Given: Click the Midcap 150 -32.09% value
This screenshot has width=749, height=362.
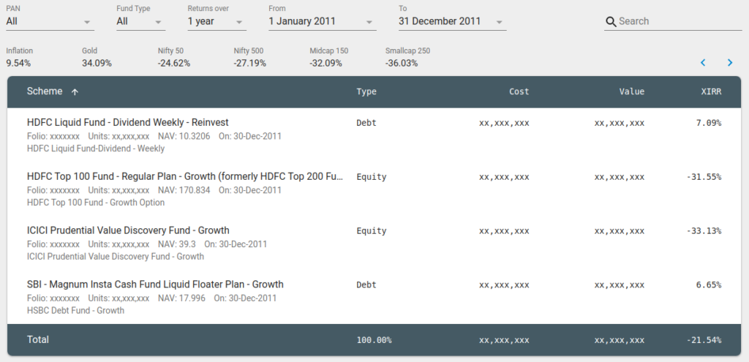Looking at the screenshot, I should click(325, 63).
